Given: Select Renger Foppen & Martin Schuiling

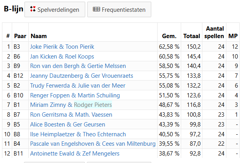Looking at the screenshot, I should 75,95.
